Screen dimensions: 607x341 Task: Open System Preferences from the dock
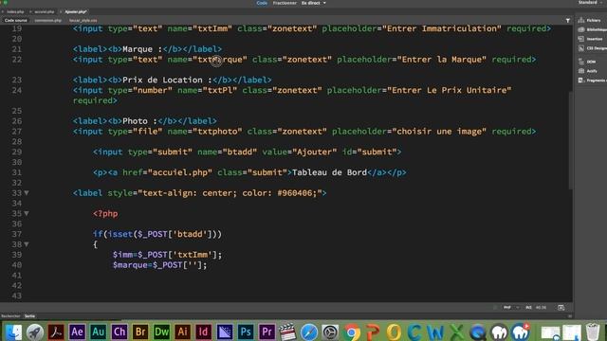(x=330, y=332)
